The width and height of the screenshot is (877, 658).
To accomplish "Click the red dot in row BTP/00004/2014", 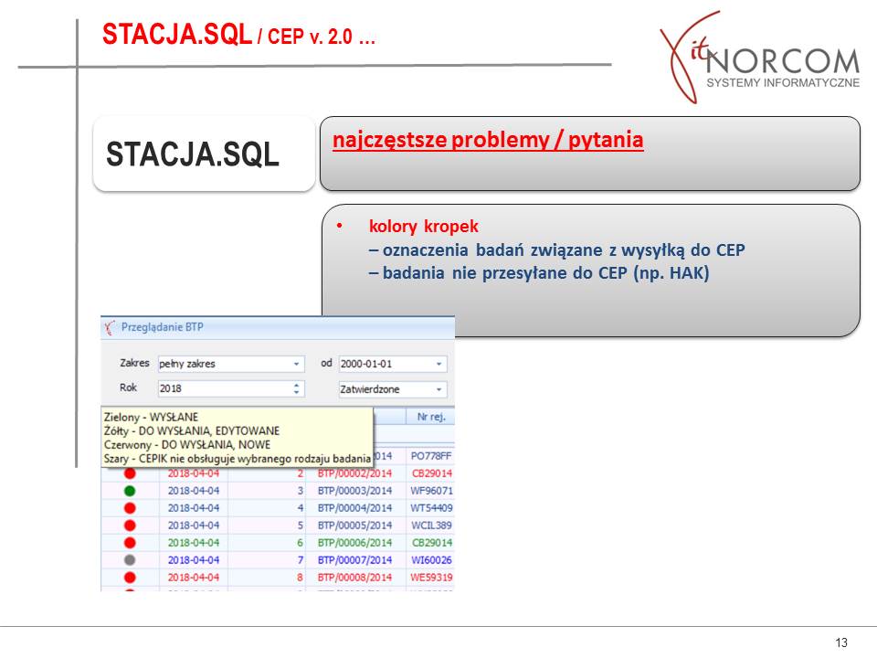I will coord(130,508).
